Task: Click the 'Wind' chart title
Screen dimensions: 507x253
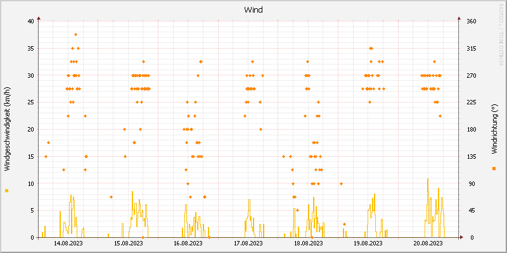Action: [253, 10]
